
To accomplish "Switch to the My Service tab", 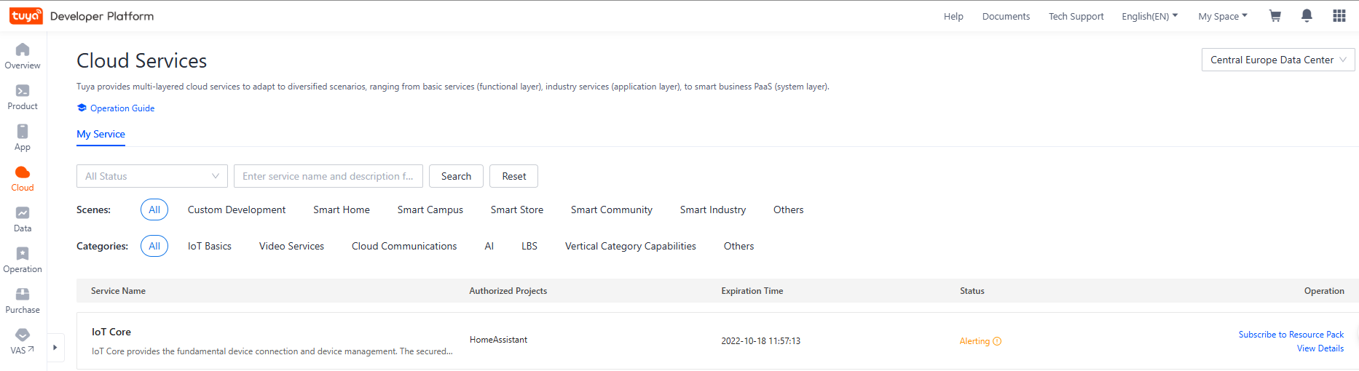I will coord(101,135).
